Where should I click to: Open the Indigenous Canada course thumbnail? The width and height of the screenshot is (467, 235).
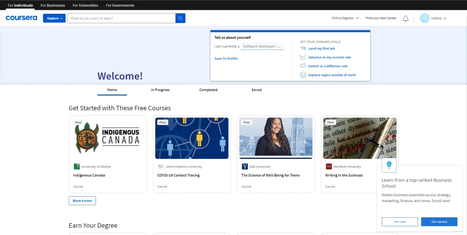[x=108, y=138]
